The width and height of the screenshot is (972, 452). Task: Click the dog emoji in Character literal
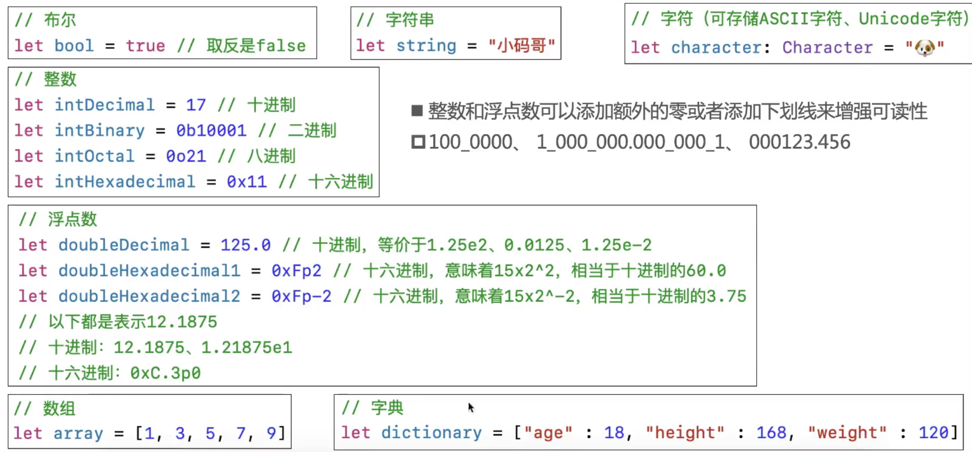click(x=925, y=48)
